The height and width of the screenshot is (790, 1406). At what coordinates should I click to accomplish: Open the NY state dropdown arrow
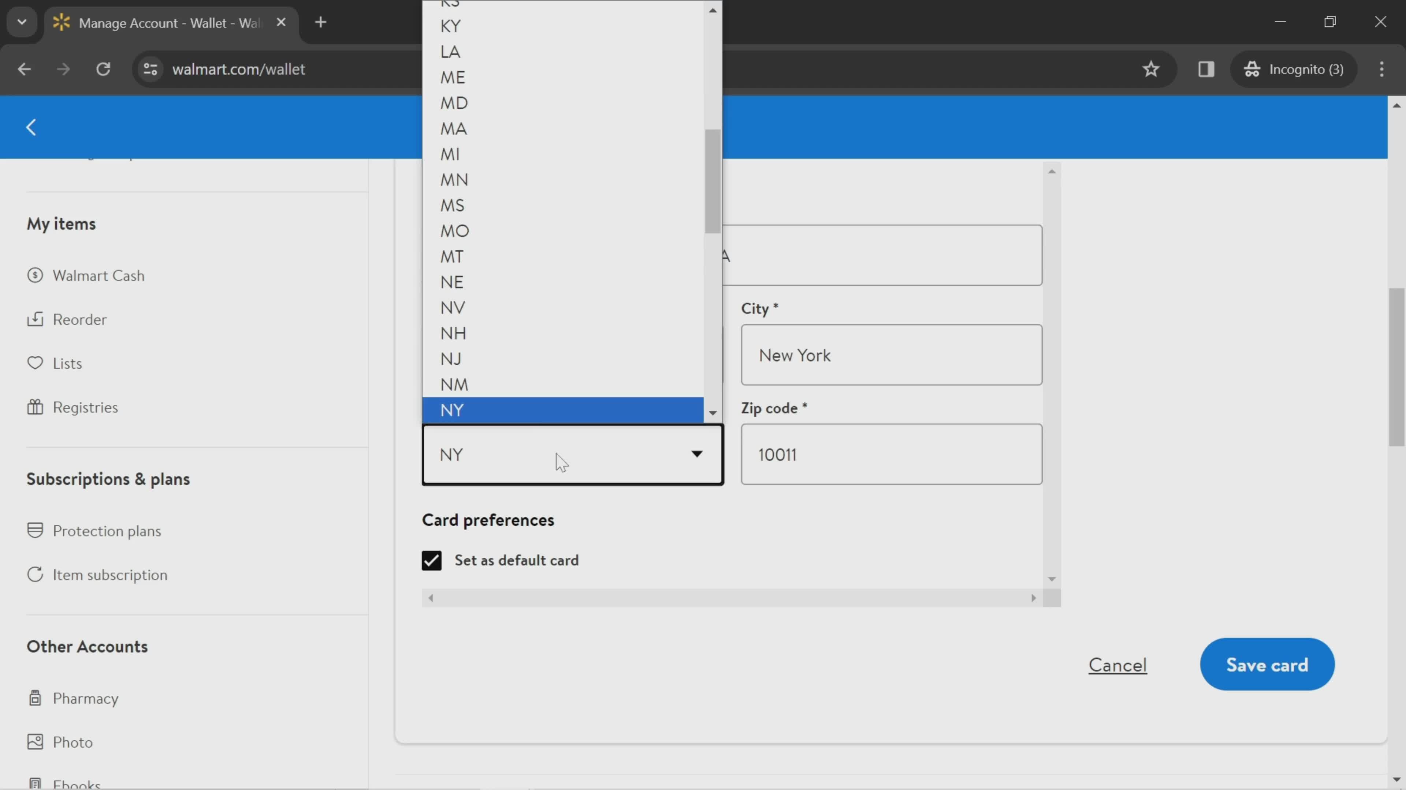click(696, 454)
